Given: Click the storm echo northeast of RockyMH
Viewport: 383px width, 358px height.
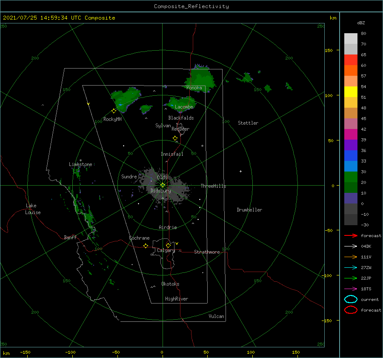Looking at the screenshot, I should click(126, 99).
